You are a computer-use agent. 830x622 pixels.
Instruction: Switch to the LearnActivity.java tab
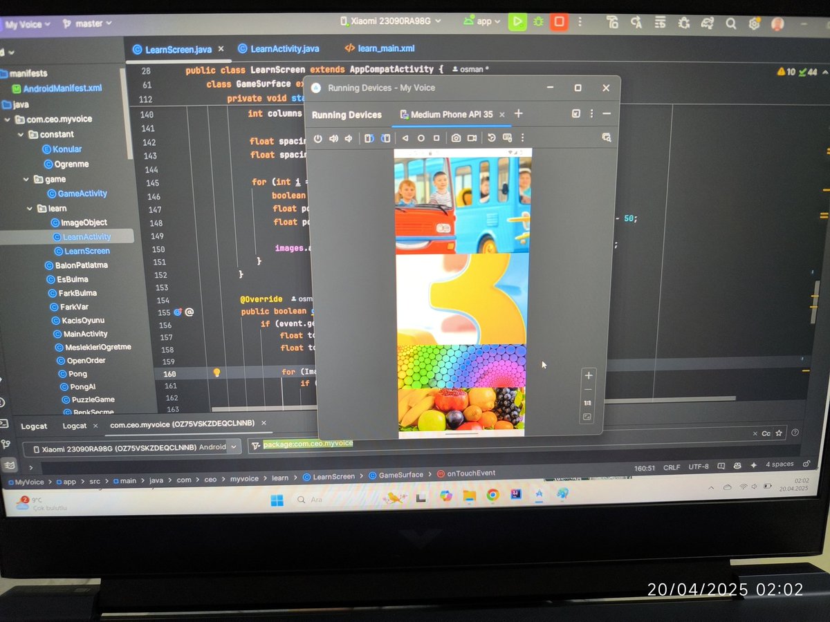278,49
